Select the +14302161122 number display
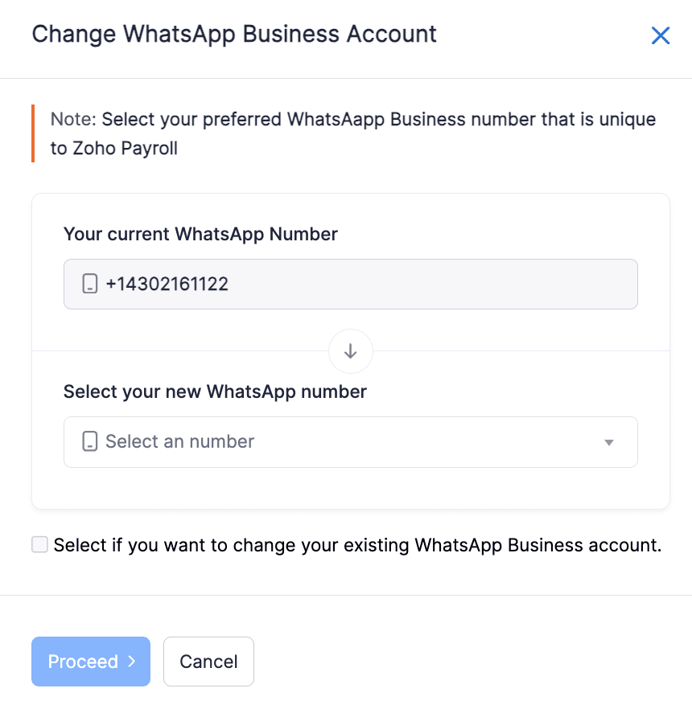Screen dimensions: 692x717 (167, 284)
